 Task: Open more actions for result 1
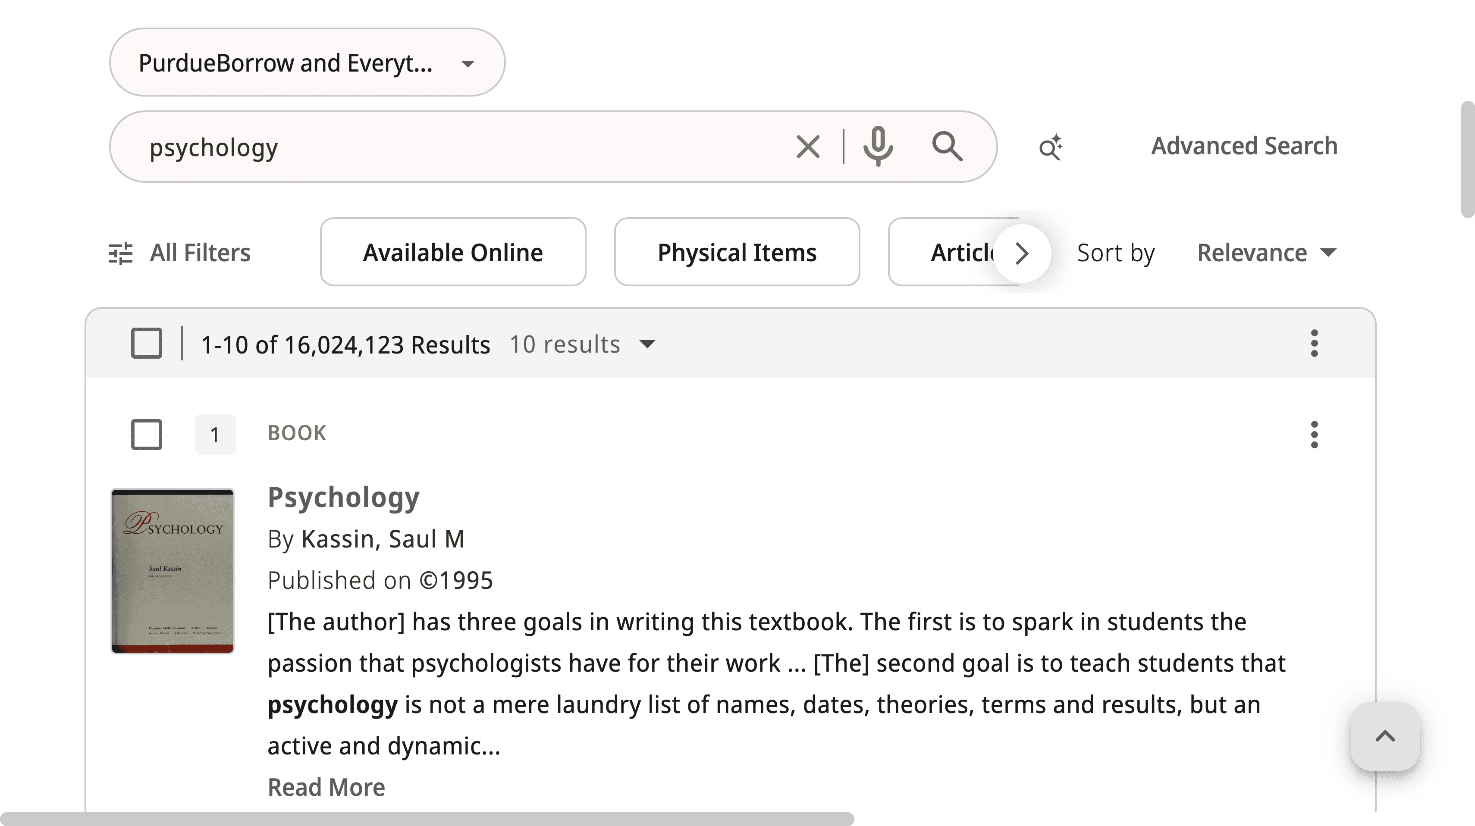(1314, 435)
